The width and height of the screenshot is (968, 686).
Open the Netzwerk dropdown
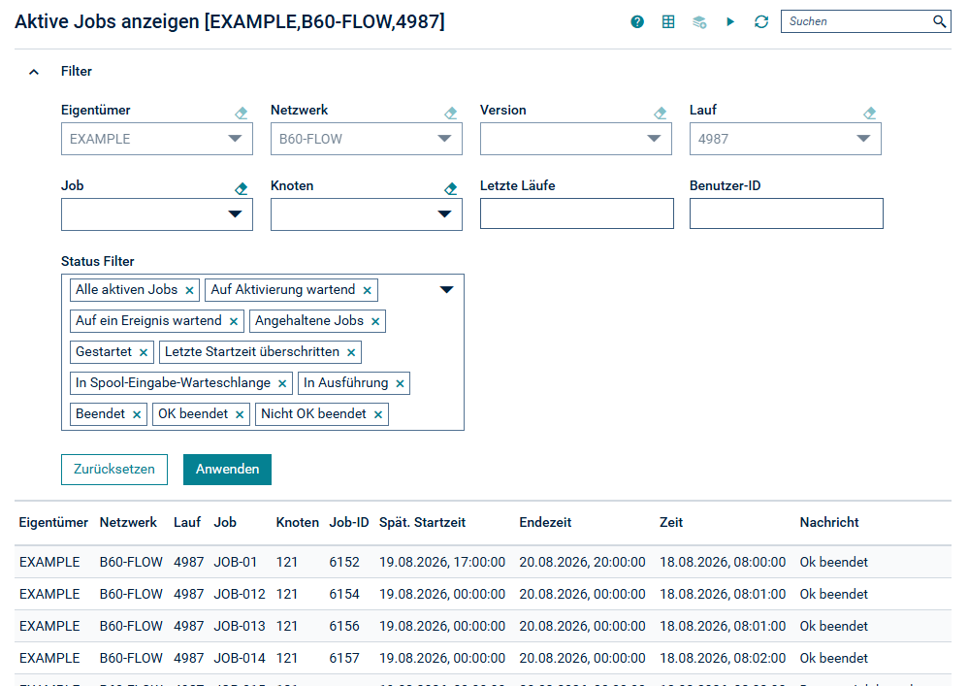click(366, 139)
